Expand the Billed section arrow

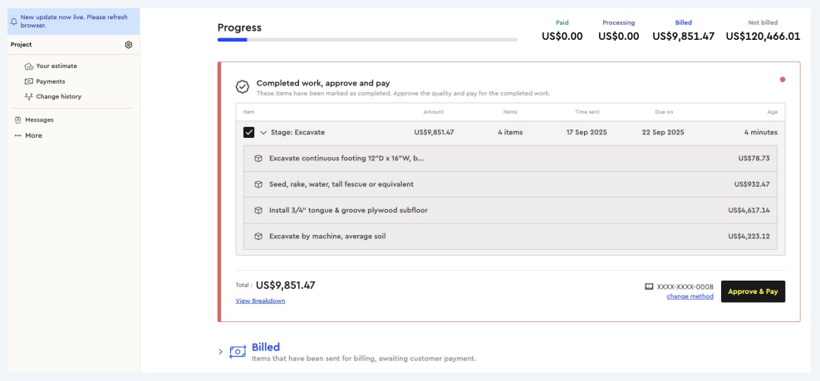(x=220, y=352)
